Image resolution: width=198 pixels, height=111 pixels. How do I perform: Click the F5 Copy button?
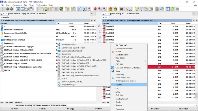click(71, 109)
